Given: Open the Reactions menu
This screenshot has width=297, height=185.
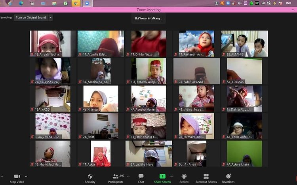Looking at the screenshot, I should point(228,176).
